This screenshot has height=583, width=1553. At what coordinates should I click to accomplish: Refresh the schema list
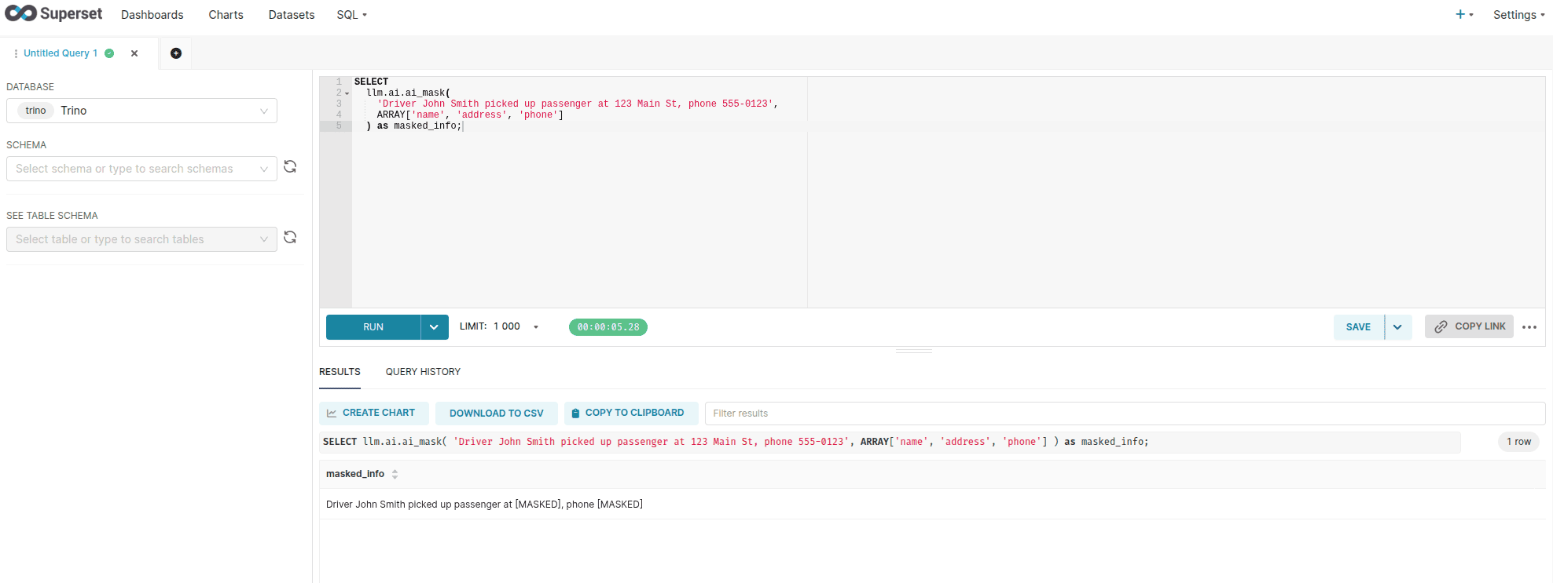(x=290, y=166)
